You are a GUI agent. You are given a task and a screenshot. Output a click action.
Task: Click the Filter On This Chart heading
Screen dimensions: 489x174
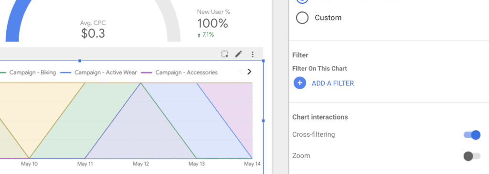click(x=319, y=69)
